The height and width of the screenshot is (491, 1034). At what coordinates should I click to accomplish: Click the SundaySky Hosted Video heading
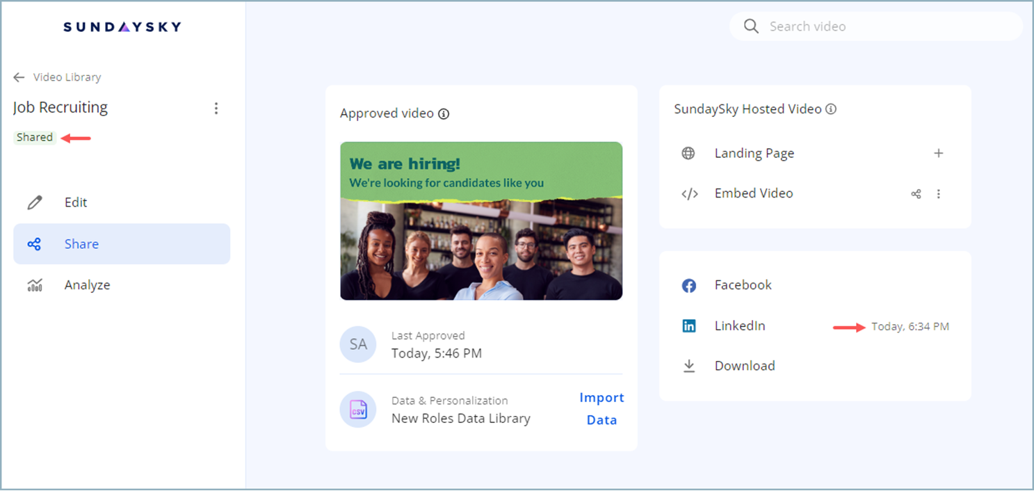point(748,109)
